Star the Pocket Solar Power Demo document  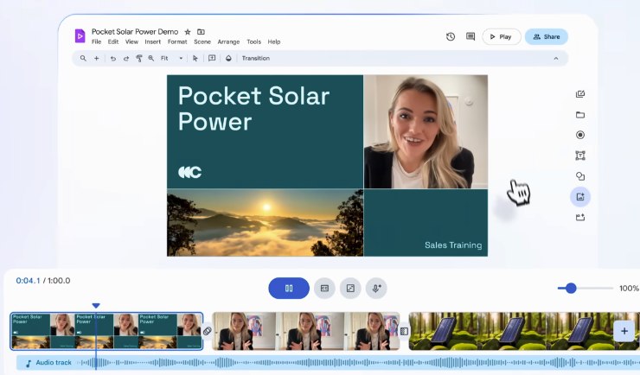(x=188, y=32)
